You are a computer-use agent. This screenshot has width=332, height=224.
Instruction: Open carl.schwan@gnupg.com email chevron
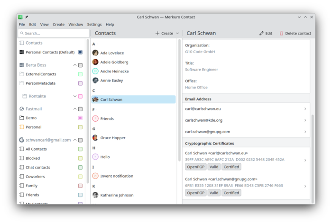pos(305,132)
